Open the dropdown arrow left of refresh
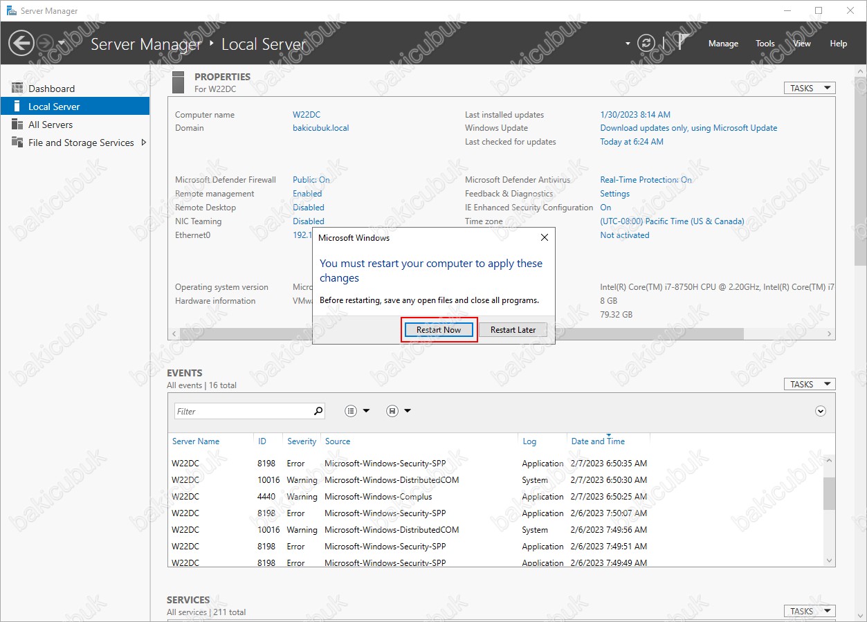Image resolution: width=867 pixels, height=622 pixels. point(628,44)
